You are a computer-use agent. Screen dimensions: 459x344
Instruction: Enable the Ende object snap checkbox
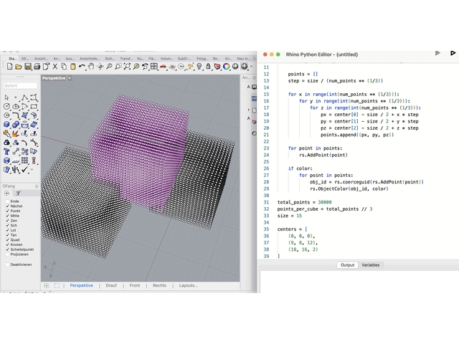[x=8, y=201]
